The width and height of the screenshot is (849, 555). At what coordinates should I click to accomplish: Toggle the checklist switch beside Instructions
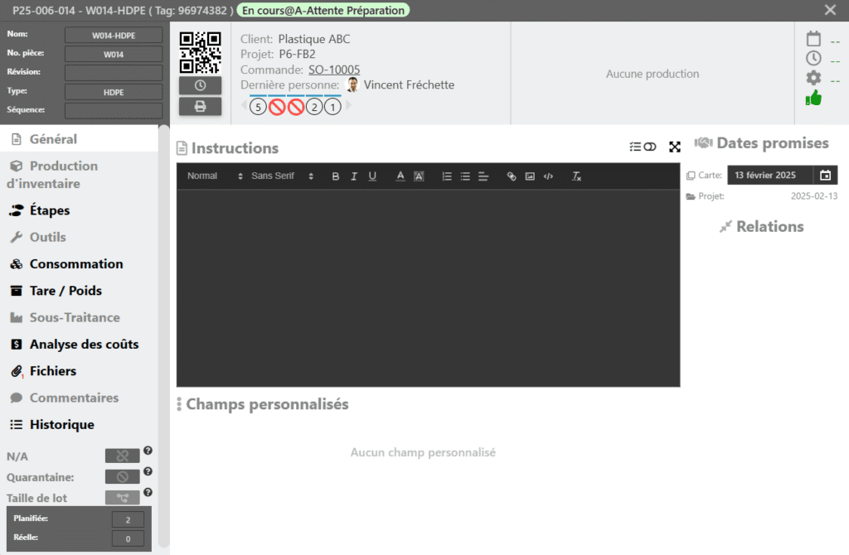tap(643, 147)
